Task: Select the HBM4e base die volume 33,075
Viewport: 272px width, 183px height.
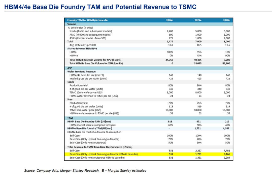Action: (x=198, y=63)
